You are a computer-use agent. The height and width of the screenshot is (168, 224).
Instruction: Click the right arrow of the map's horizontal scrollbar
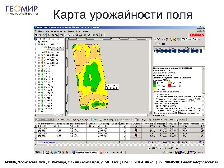pos(148,115)
